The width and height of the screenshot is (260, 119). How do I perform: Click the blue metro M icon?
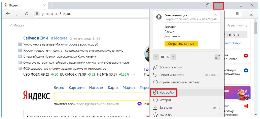[x=246, y=71]
